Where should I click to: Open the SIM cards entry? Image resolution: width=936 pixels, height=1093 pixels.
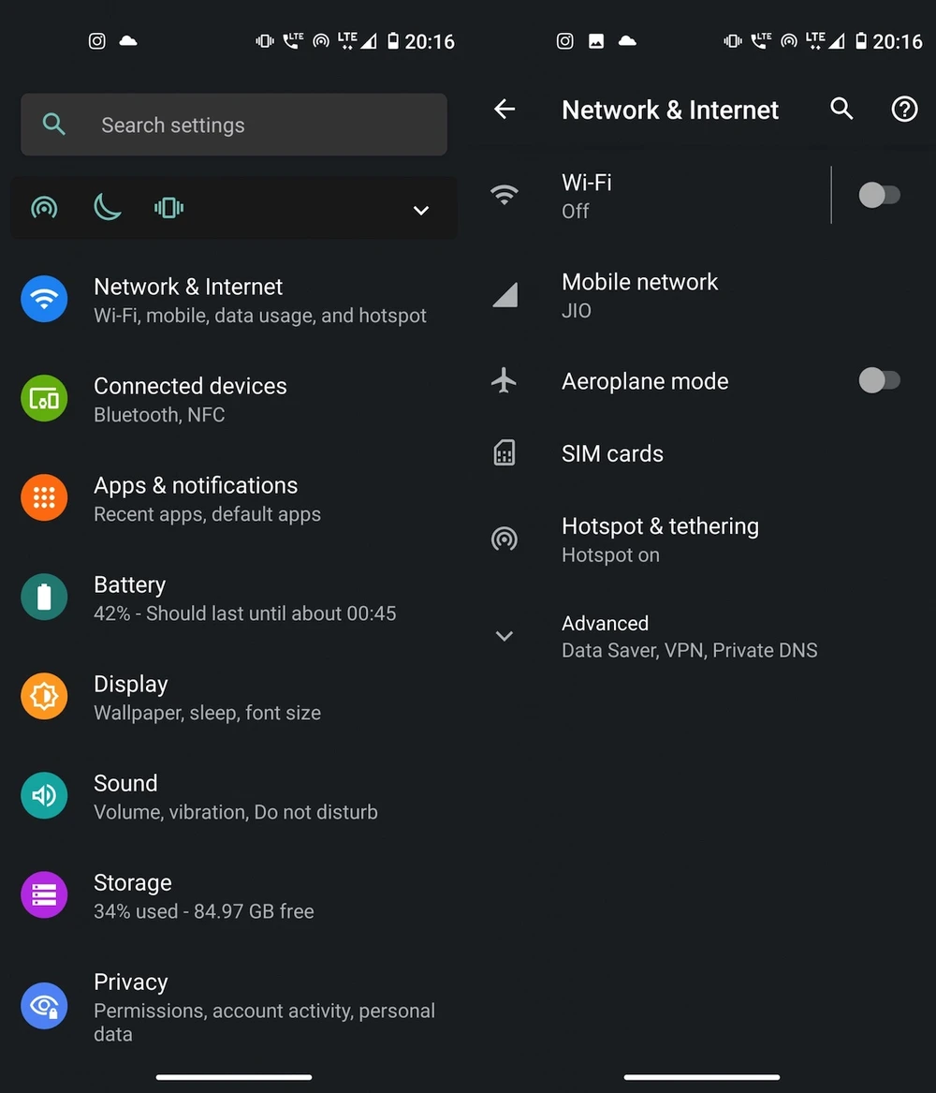[612, 453]
